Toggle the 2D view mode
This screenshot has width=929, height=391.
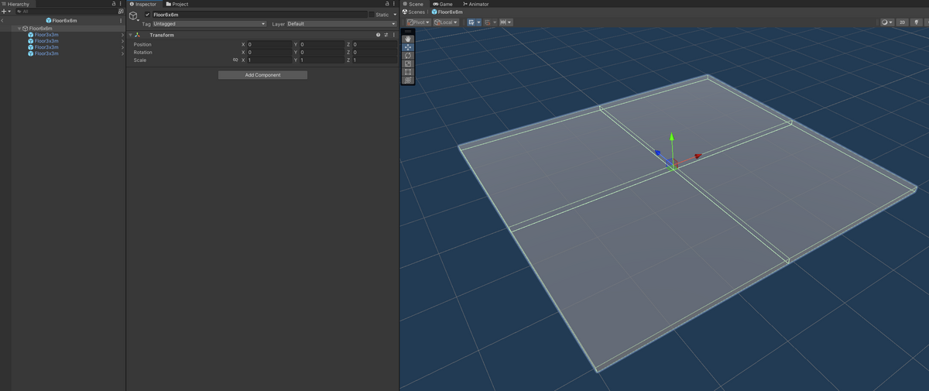(x=902, y=22)
